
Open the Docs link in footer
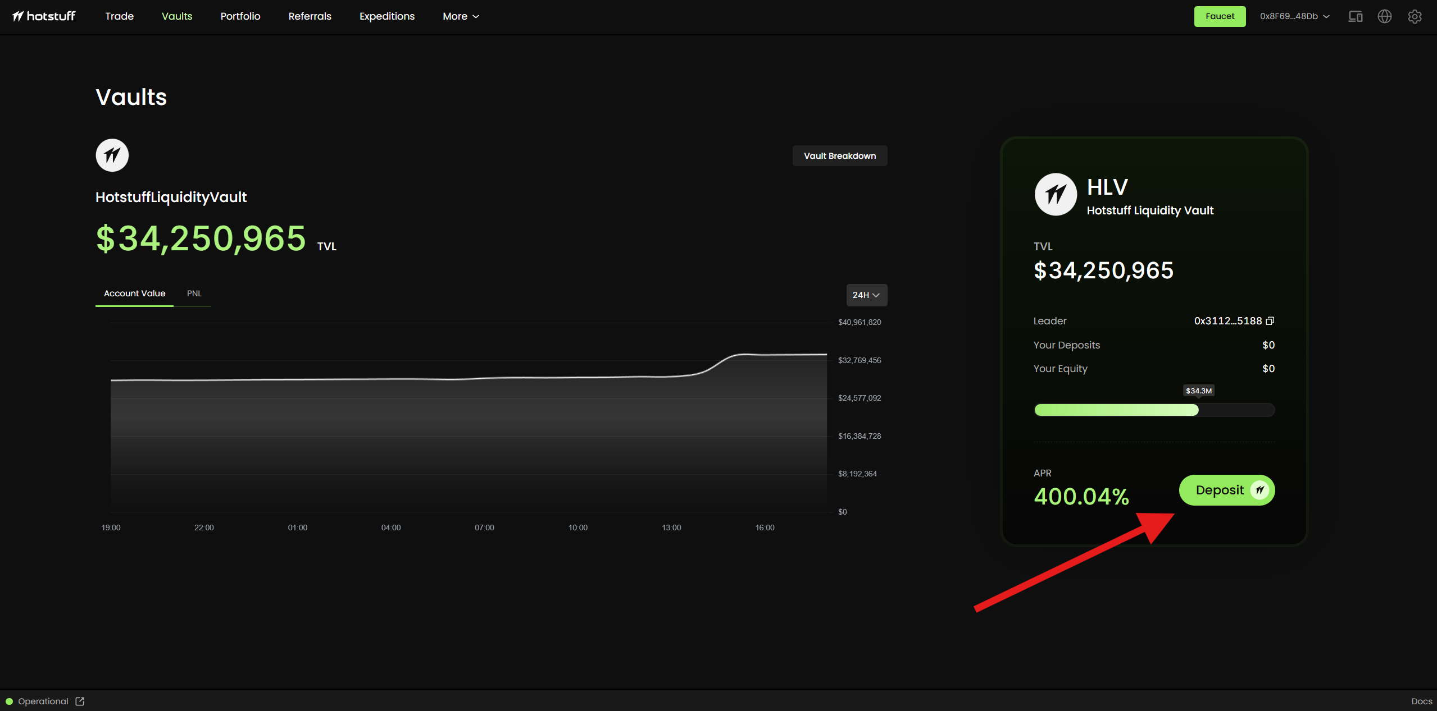[1421, 701]
